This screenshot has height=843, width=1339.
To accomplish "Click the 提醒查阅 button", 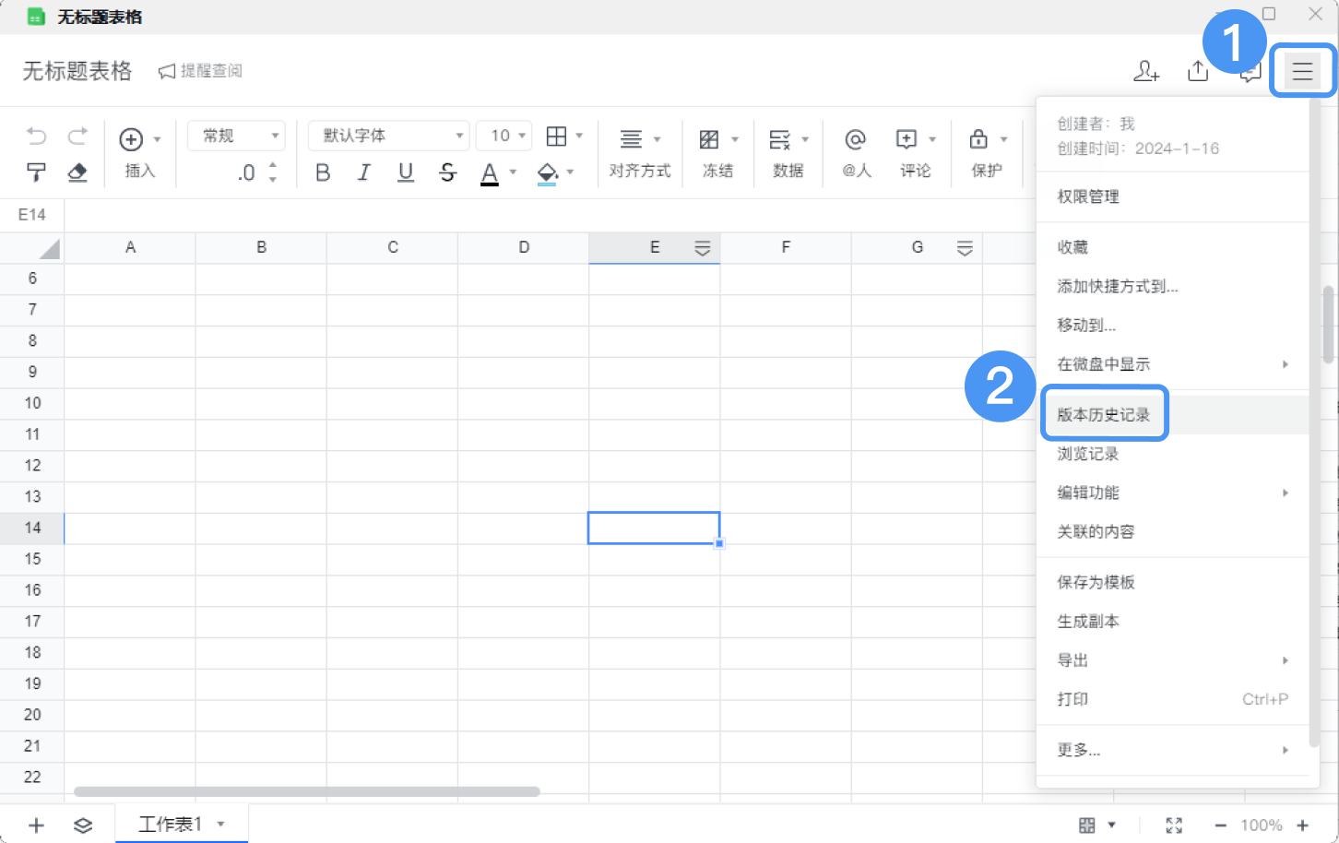I will pos(200,71).
